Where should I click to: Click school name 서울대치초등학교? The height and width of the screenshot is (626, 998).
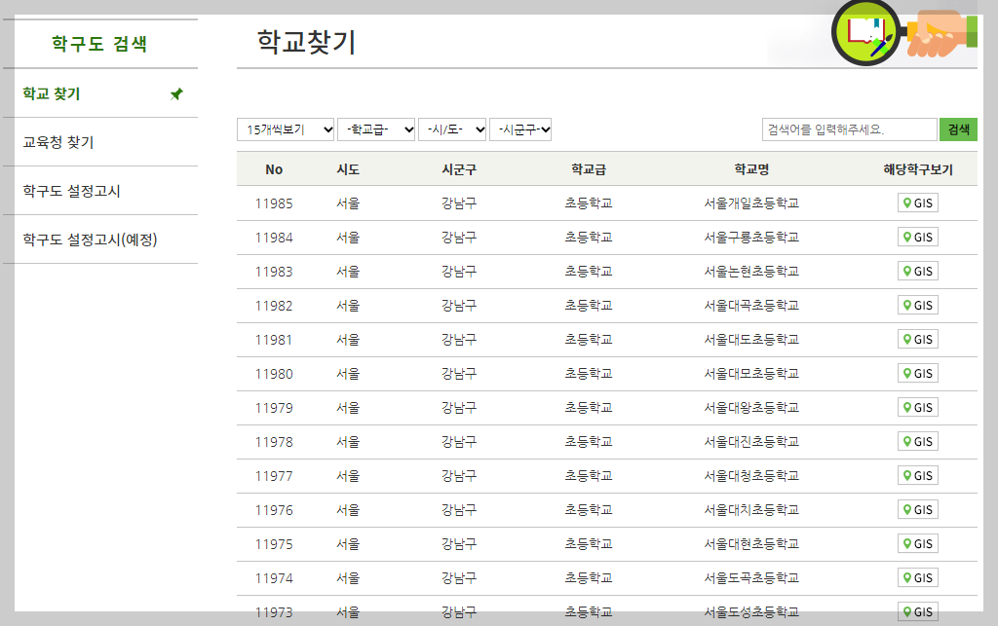coord(751,510)
